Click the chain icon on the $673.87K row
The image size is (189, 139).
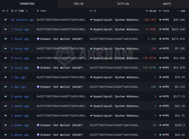point(6,39)
